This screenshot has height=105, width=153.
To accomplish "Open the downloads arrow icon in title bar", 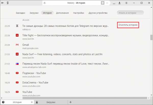I will coord(119,3).
